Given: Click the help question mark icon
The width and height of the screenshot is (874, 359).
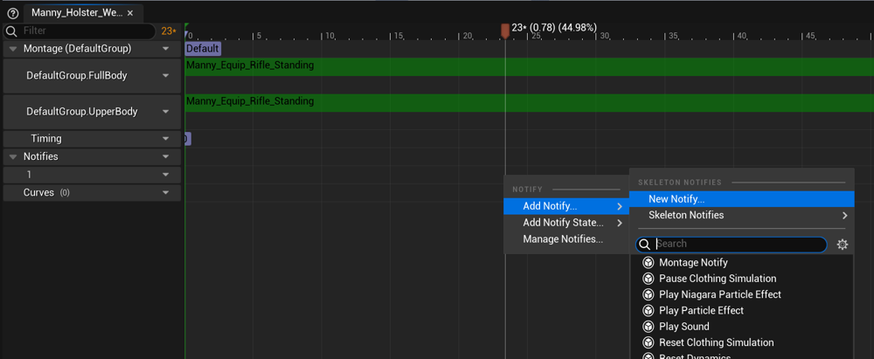Looking at the screenshot, I should point(13,13).
